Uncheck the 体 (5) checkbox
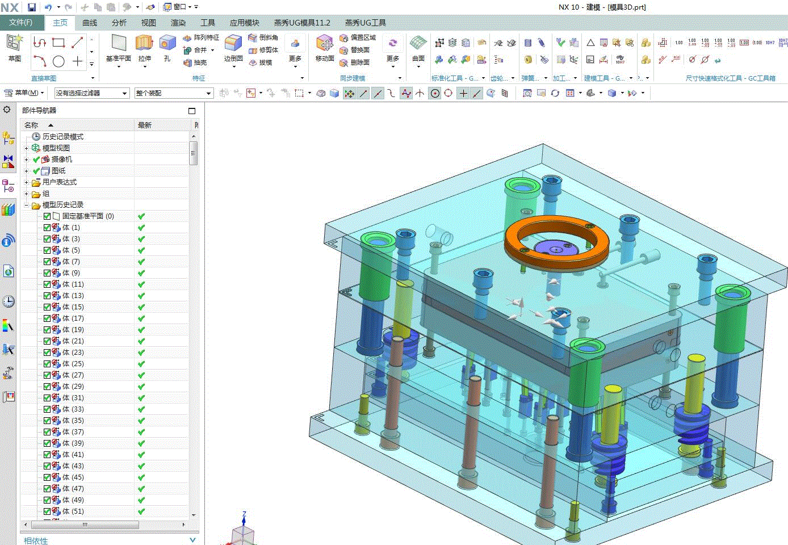The width and height of the screenshot is (788, 545). pyautogui.click(x=47, y=250)
